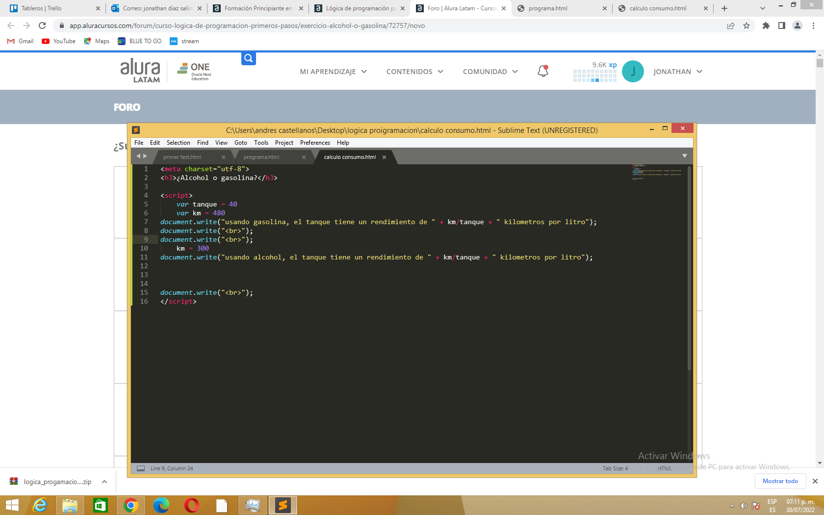This screenshot has height=515, width=824.
Task: Open Opera browser from the taskbar
Action: click(192, 505)
